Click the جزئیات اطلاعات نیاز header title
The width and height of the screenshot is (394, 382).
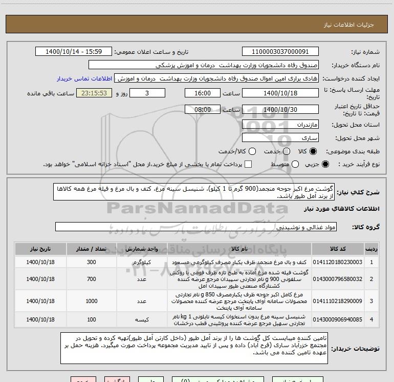(x=349, y=25)
